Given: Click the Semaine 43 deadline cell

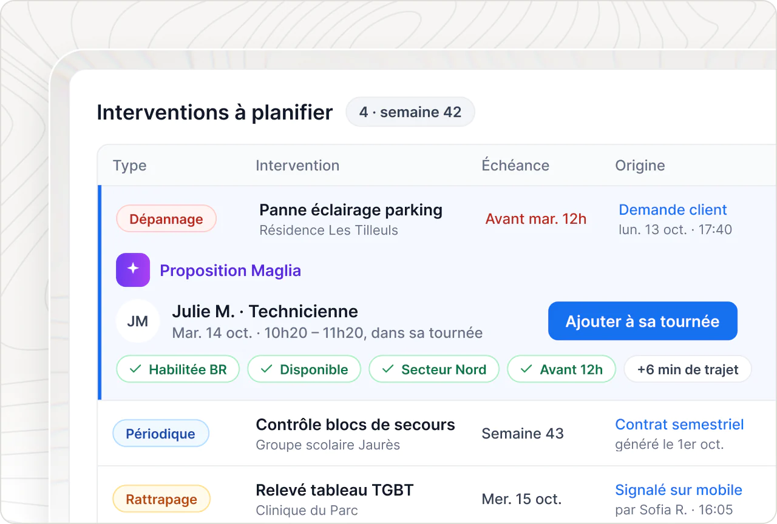Looking at the screenshot, I should point(523,434).
